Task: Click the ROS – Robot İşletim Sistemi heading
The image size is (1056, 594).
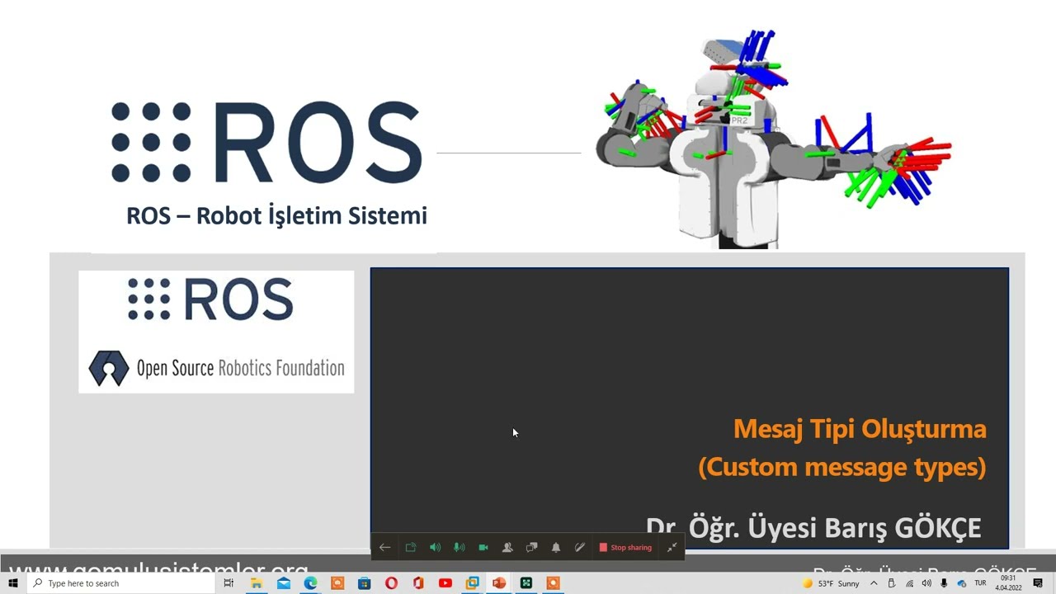Action: (276, 216)
